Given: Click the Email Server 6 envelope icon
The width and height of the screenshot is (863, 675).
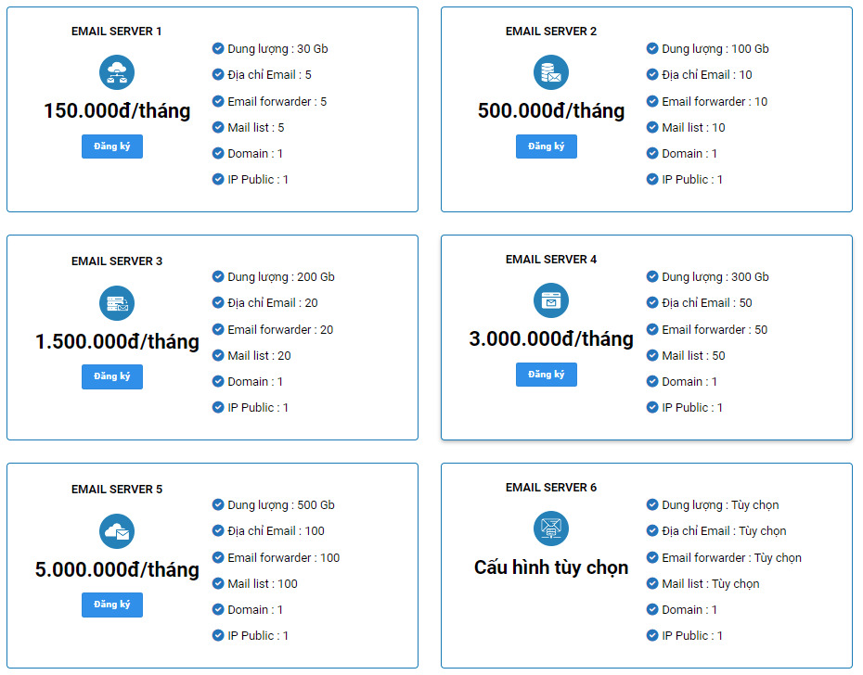Looking at the screenshot, I should [551, 529].
